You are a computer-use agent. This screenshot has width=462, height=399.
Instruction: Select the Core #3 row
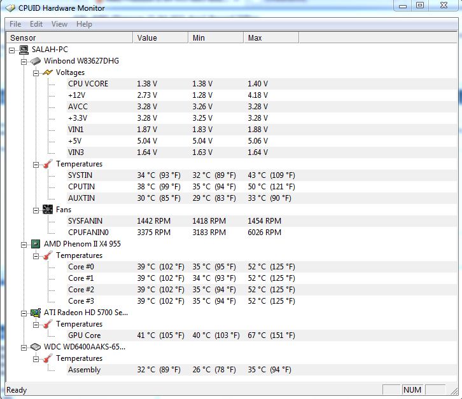tap(262, 301)
